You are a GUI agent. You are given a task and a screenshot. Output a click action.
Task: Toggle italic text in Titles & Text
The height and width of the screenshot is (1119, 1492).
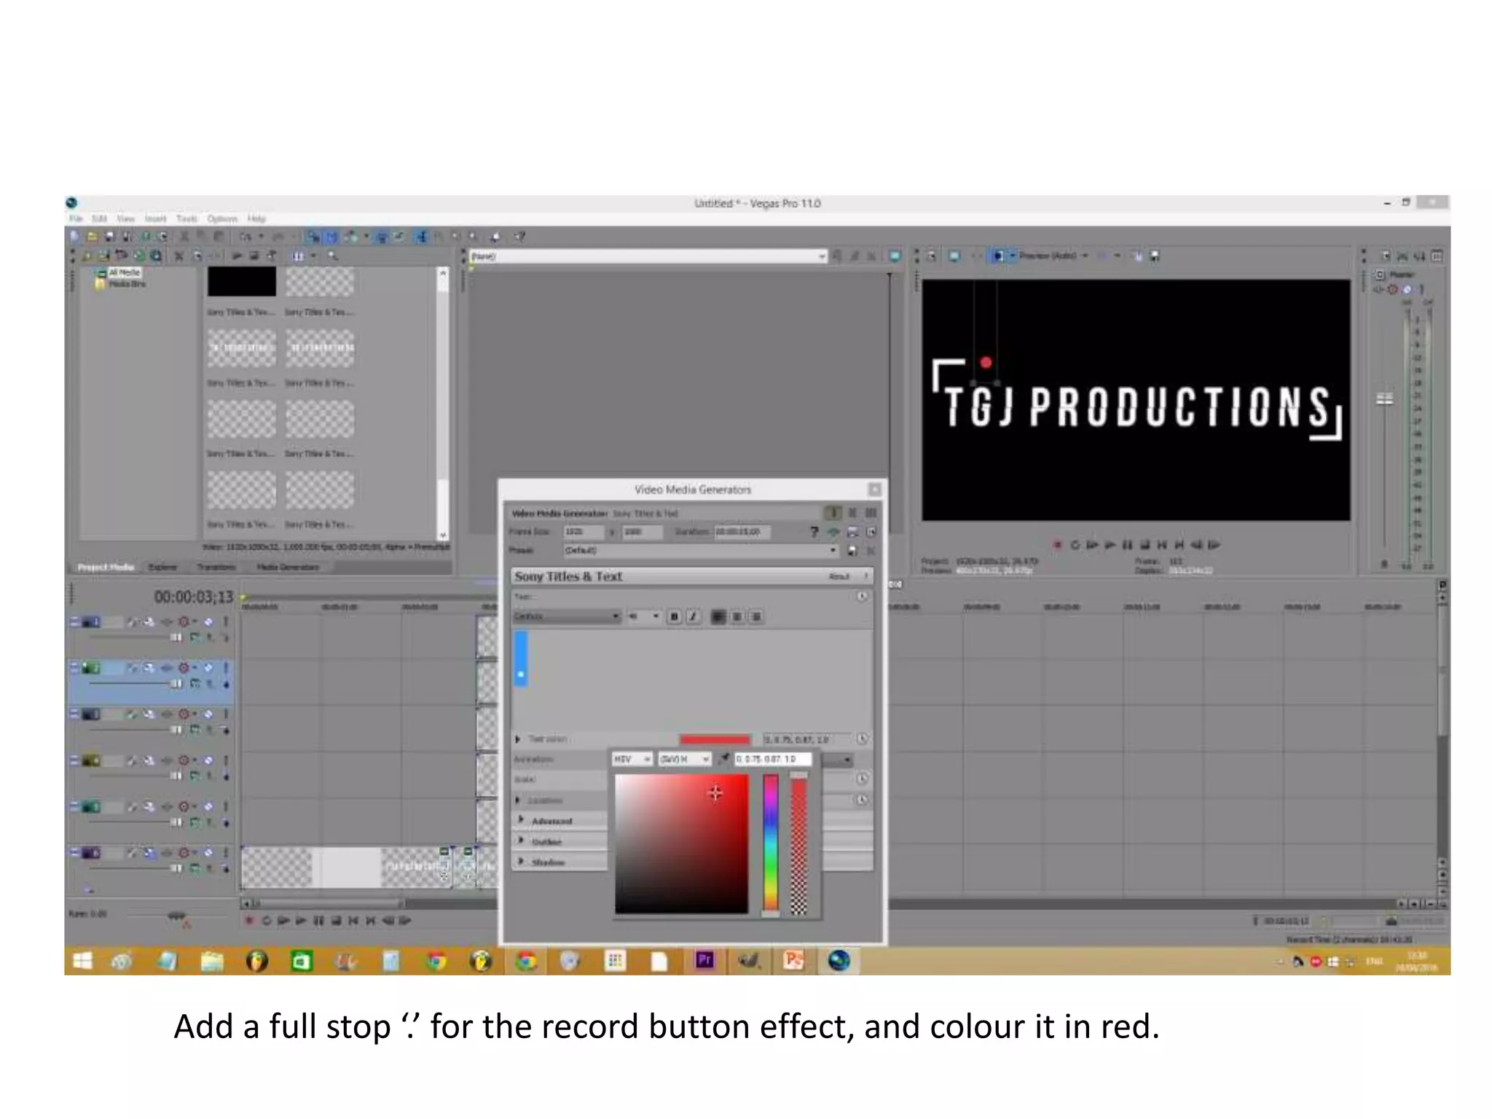pos(693,617)
